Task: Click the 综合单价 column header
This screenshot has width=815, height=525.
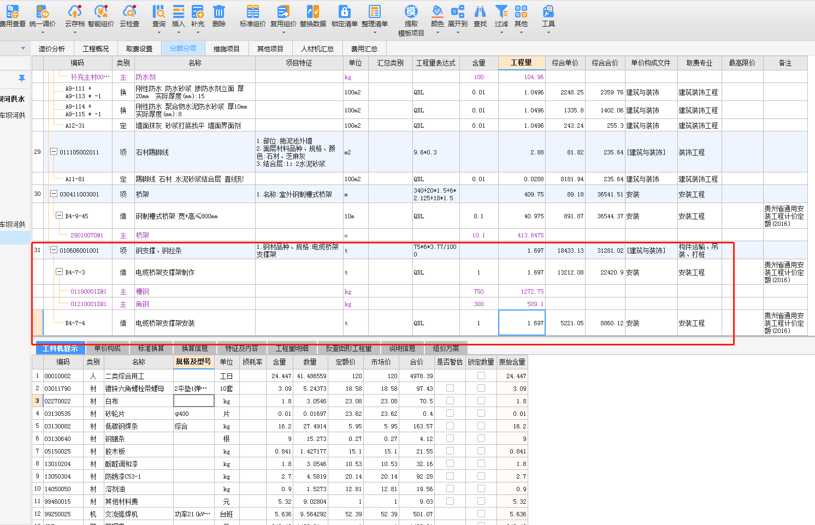Action: pyautogui.click(x=565, y=63)
